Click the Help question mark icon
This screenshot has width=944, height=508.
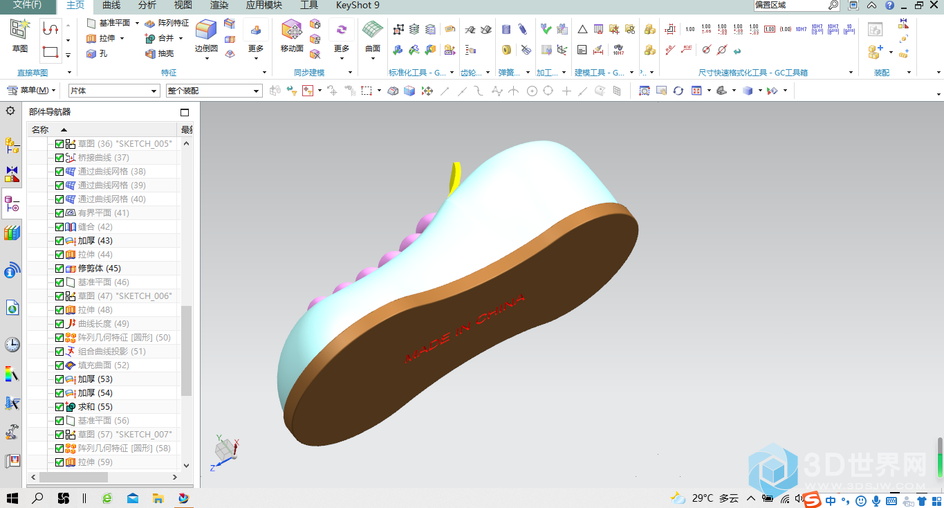tap(888, 5)
